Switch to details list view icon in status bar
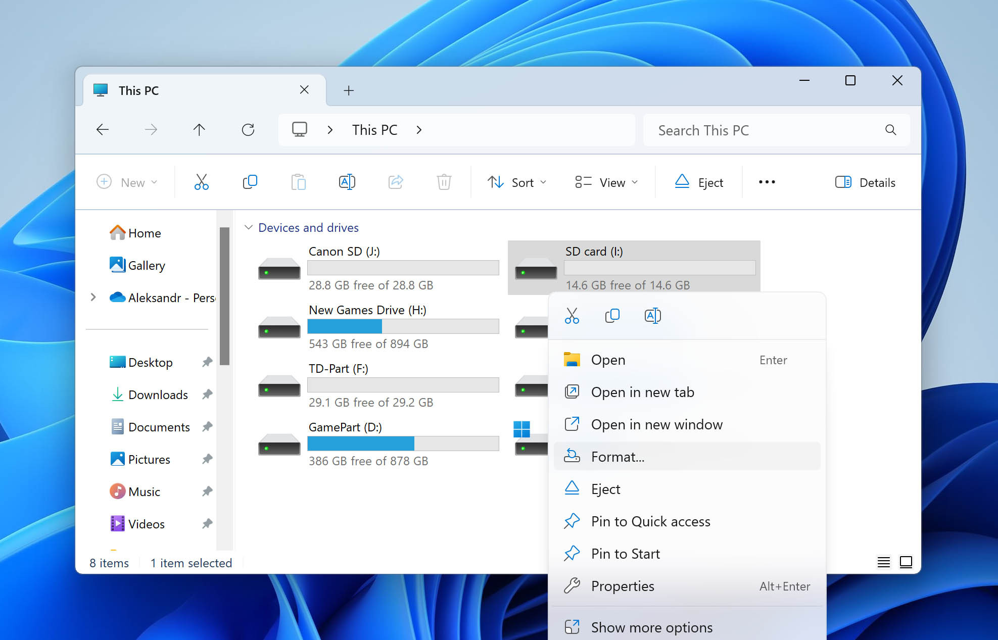 883,562
